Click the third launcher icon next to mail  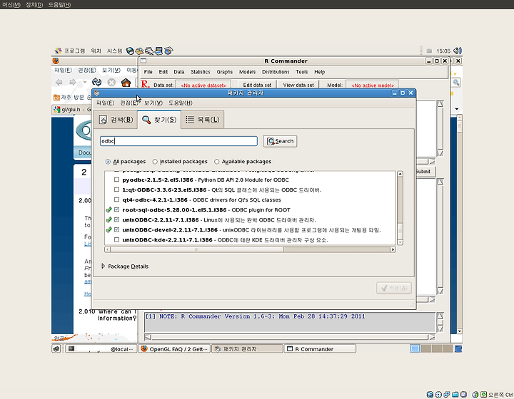pyautogui.click(x=149, y=51)
